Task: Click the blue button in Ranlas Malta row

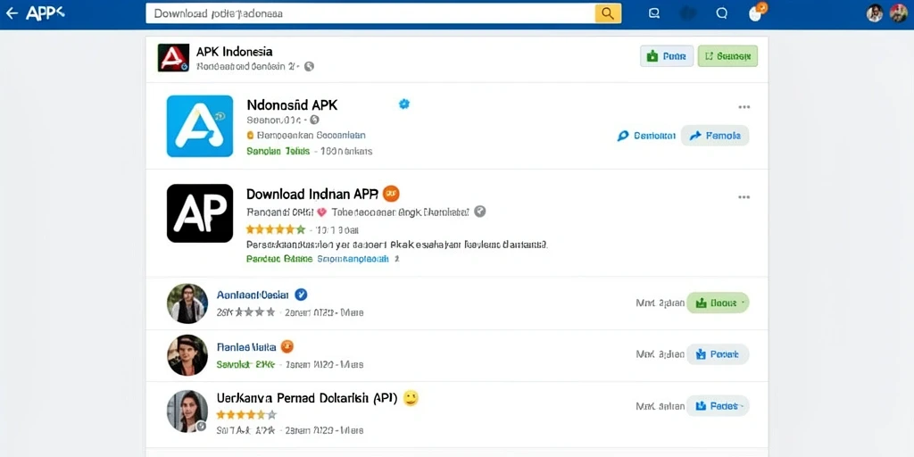Action: tap(718, 354)
